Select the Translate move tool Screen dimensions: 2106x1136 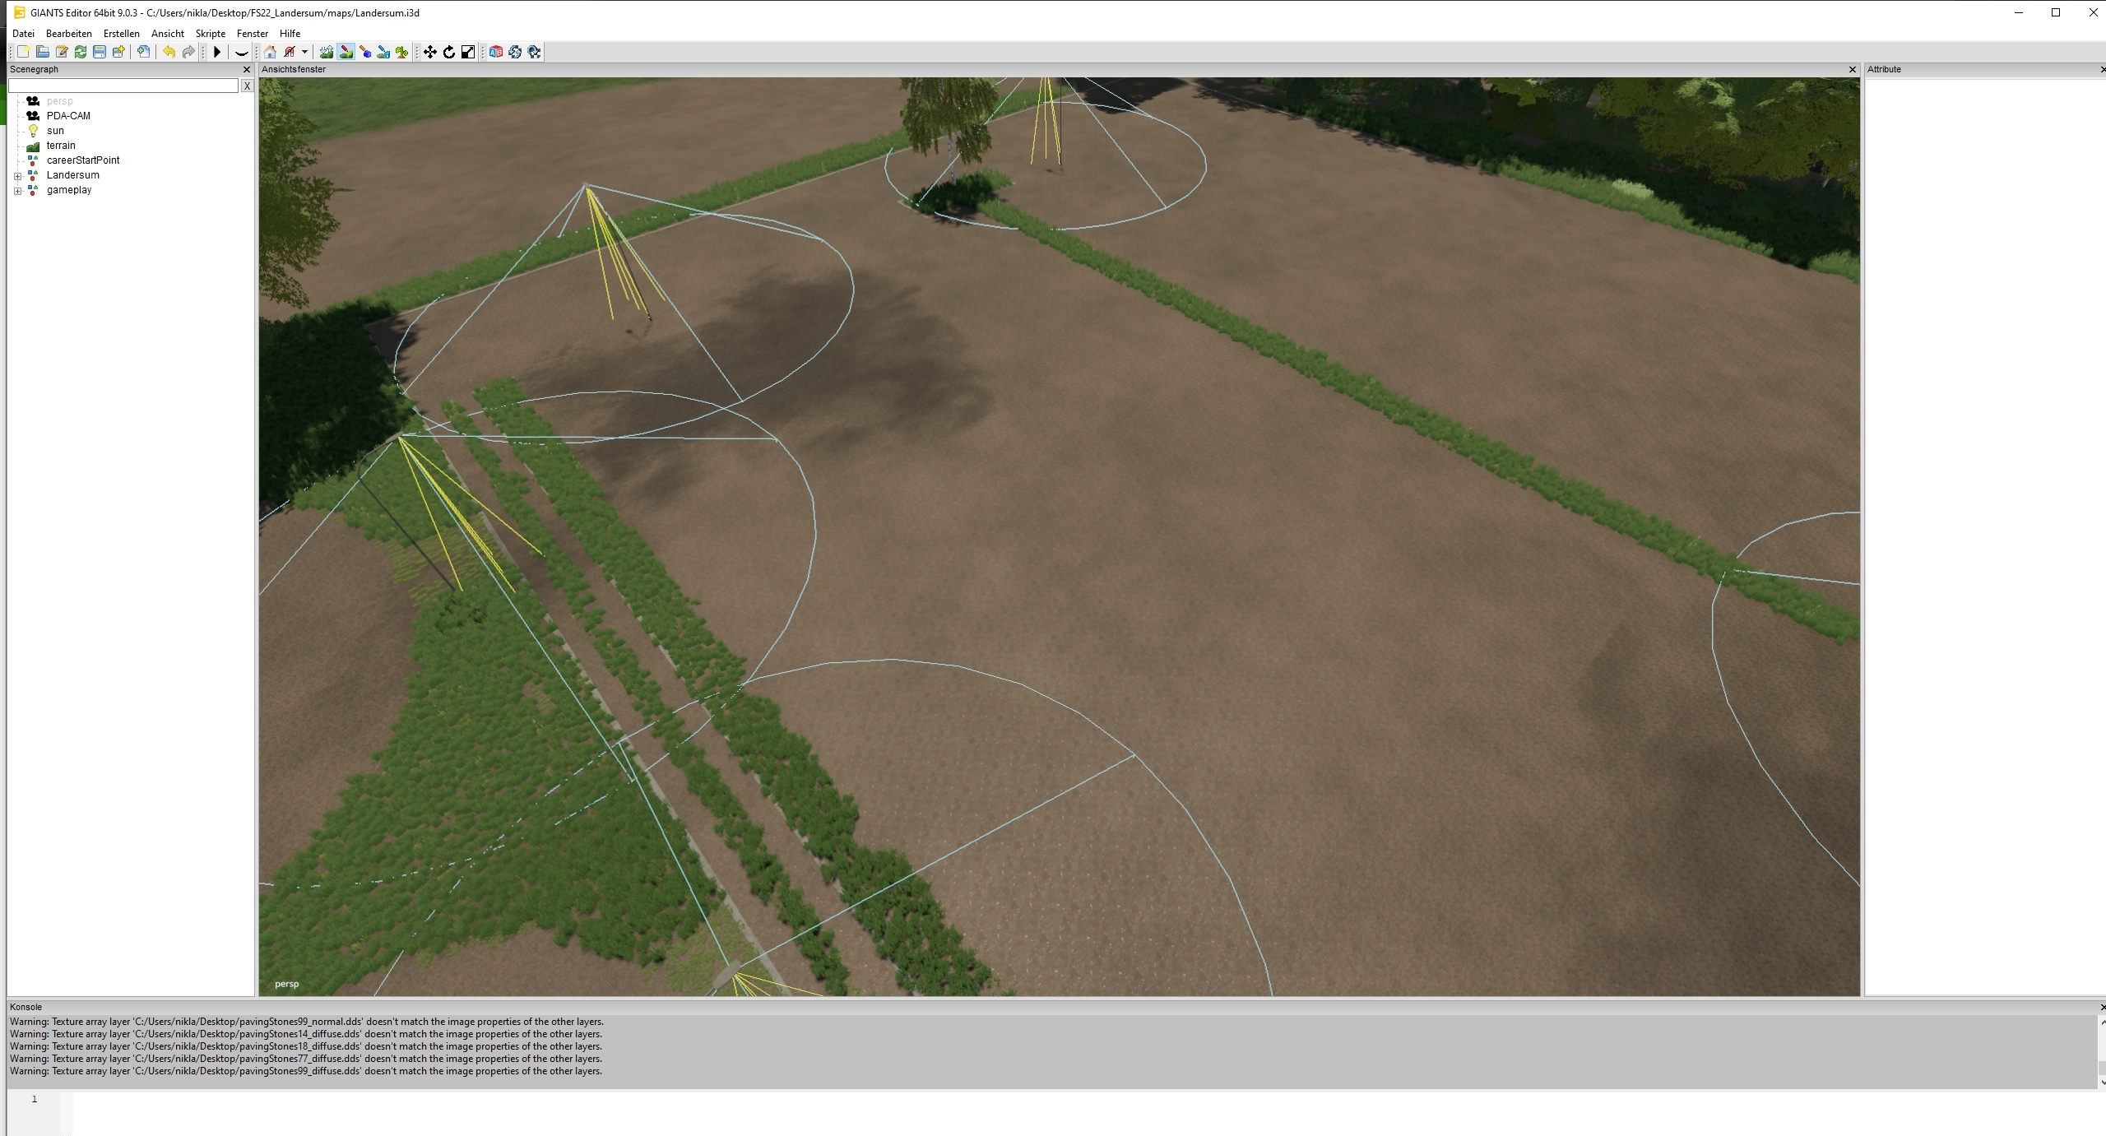[x=430, y=52]
